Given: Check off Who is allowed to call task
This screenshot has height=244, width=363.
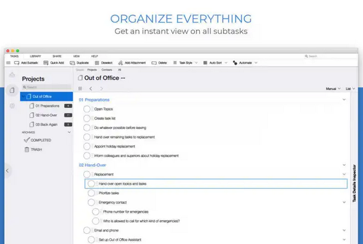Looking at the screenshot, I should [95, 221].
